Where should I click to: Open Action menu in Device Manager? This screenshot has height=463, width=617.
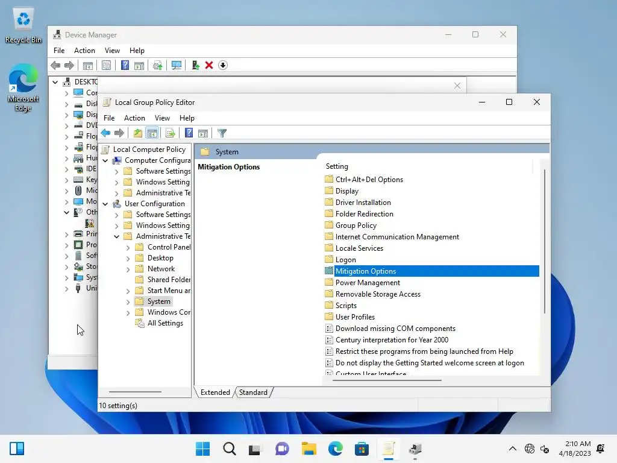coord(84,51)
